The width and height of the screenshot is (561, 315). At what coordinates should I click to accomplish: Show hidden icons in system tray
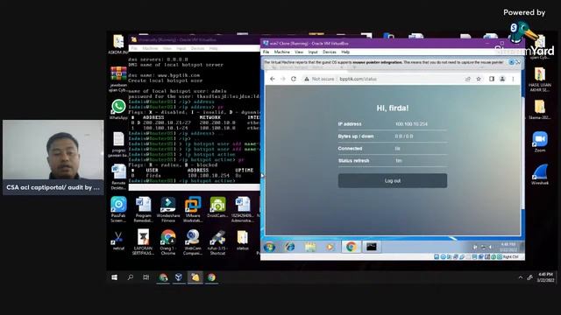[520, 277]
